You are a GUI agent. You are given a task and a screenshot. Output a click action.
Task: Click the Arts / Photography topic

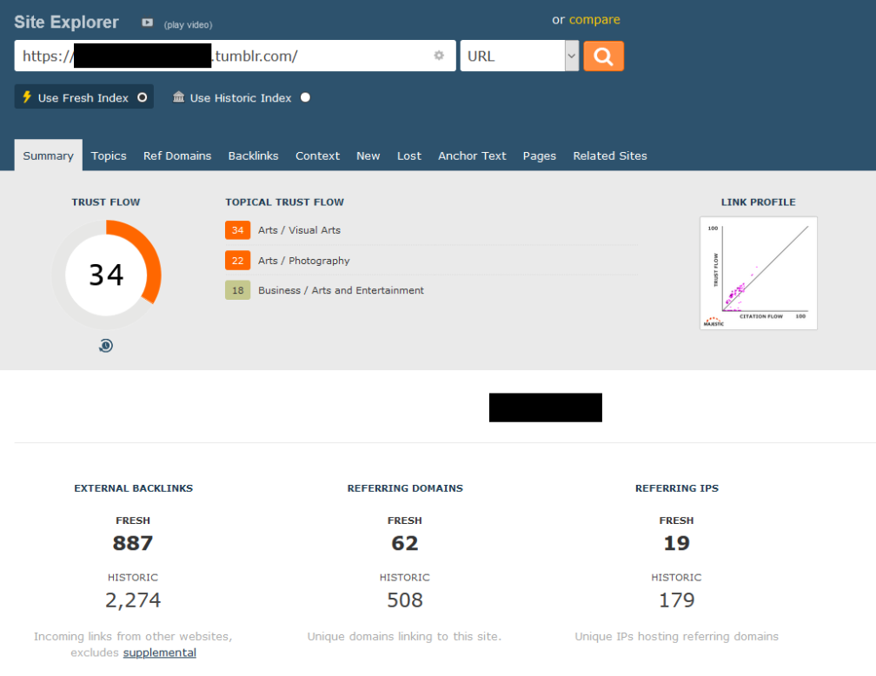point(303,261)
